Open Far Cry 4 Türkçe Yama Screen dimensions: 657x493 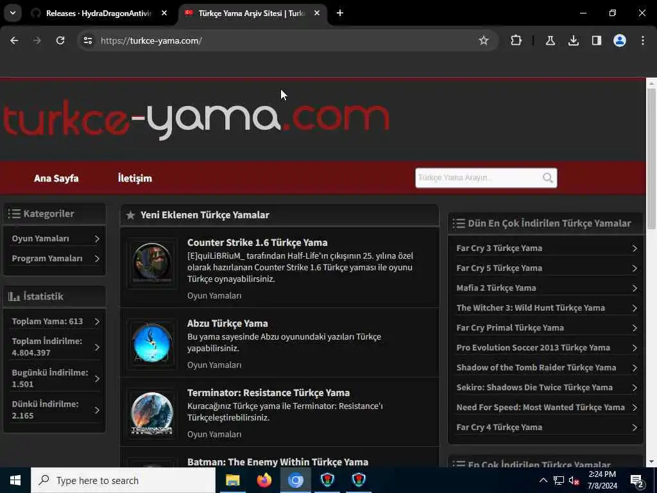(x=546, y=427)
